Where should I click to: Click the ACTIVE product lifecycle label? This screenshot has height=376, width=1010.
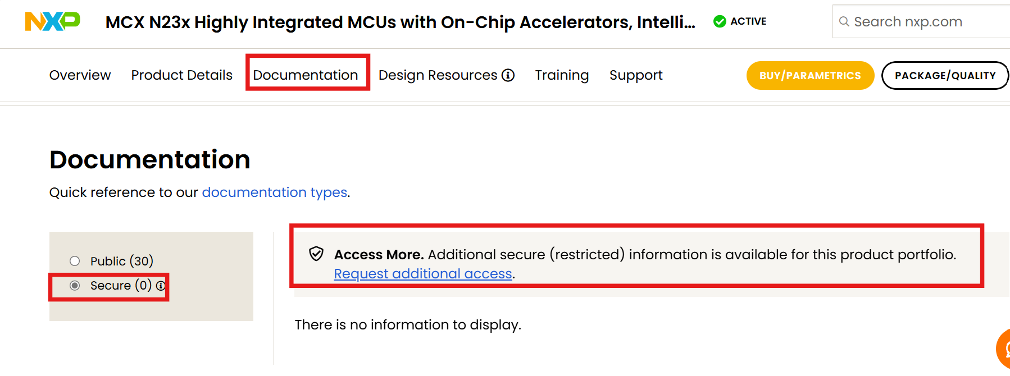(748, 21)
